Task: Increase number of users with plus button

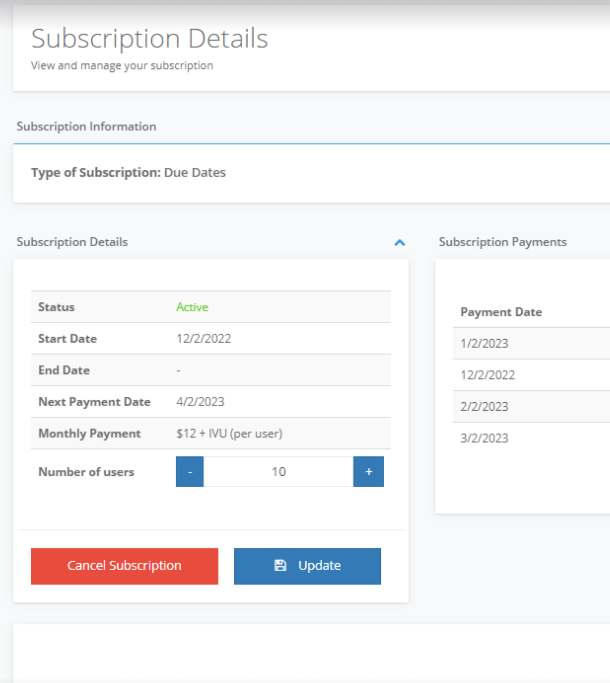Action: [x=369, y=472]
